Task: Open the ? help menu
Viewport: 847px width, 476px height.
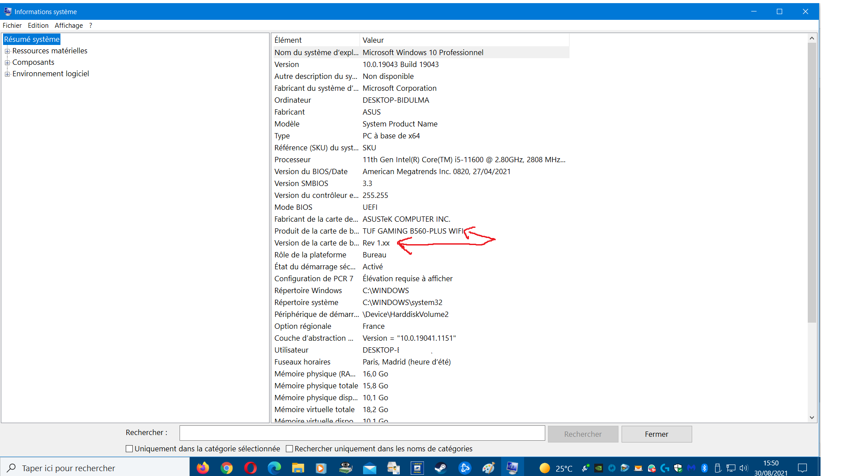Action: (x=90, y=26)
